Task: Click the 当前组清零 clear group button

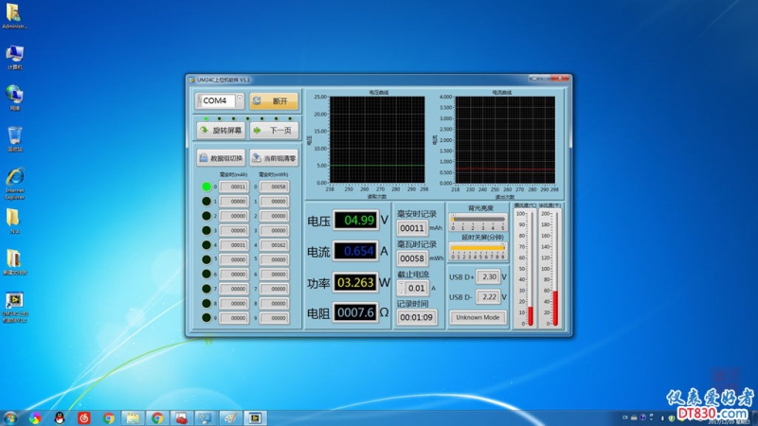Action: 274,158
